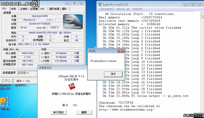
Task: Click the xtremesystems.org URL text
Action: coord(127,109)
